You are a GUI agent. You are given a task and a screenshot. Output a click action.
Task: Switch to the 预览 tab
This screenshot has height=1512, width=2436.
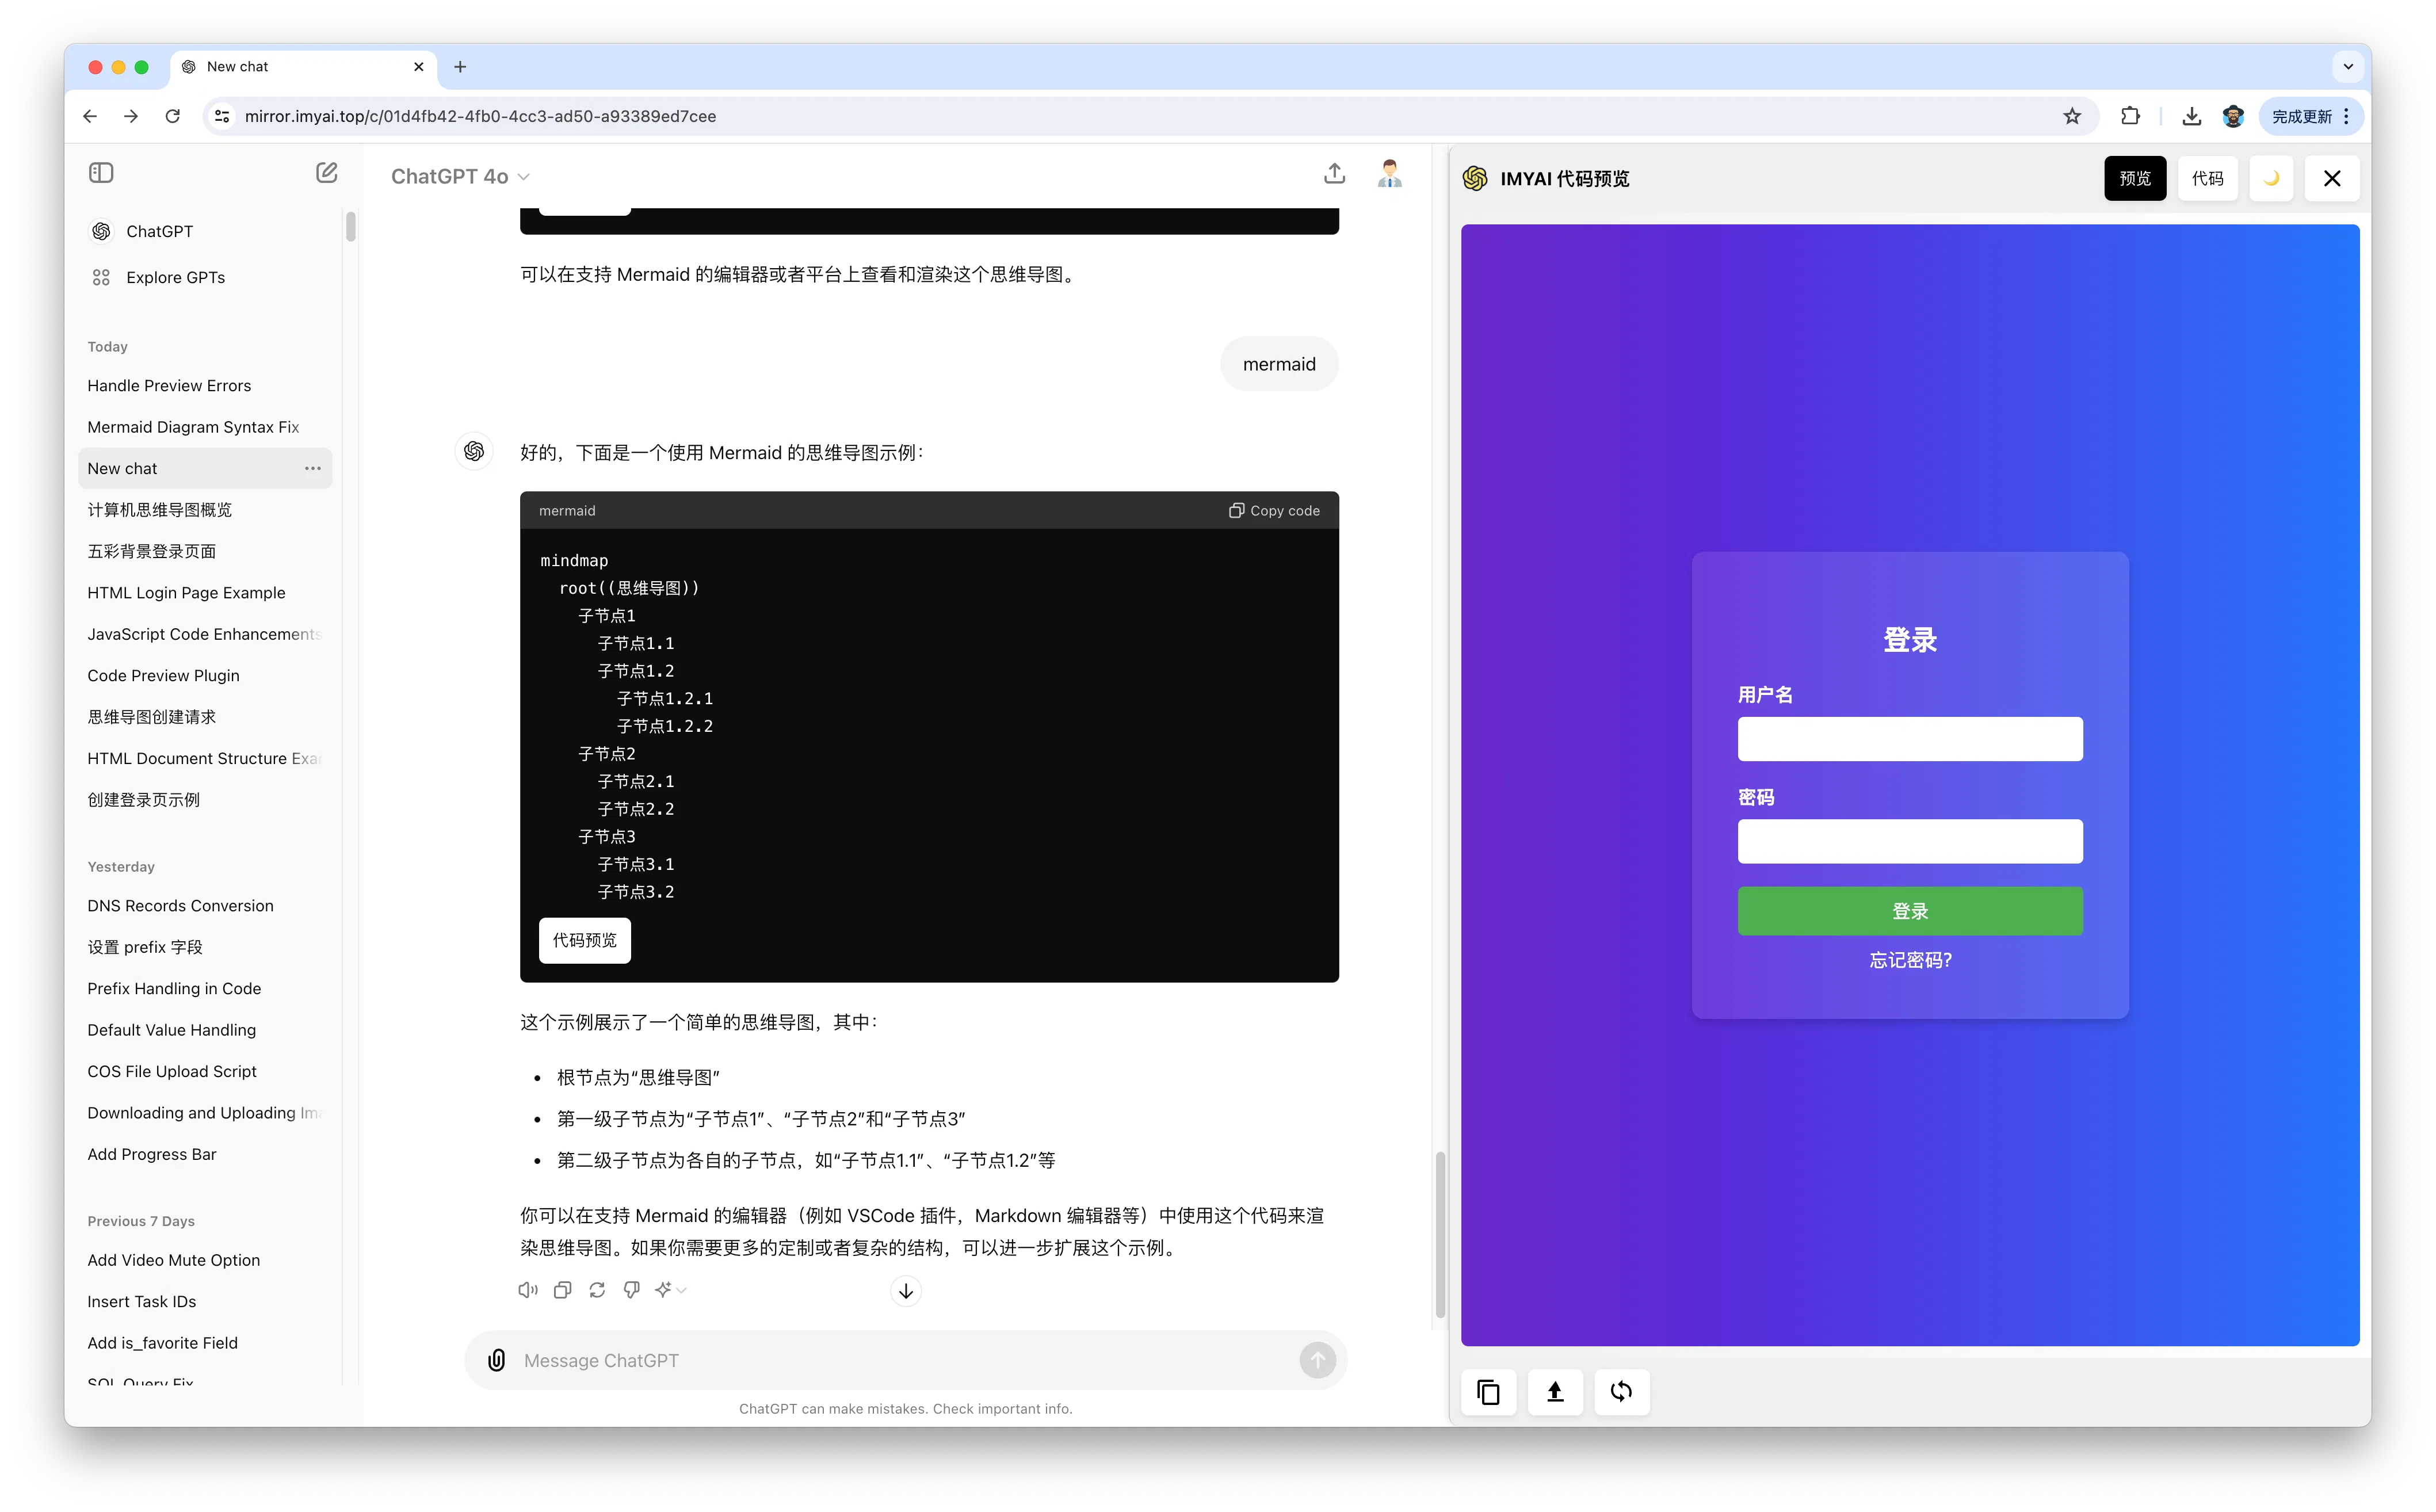(x=2135, y=178)
